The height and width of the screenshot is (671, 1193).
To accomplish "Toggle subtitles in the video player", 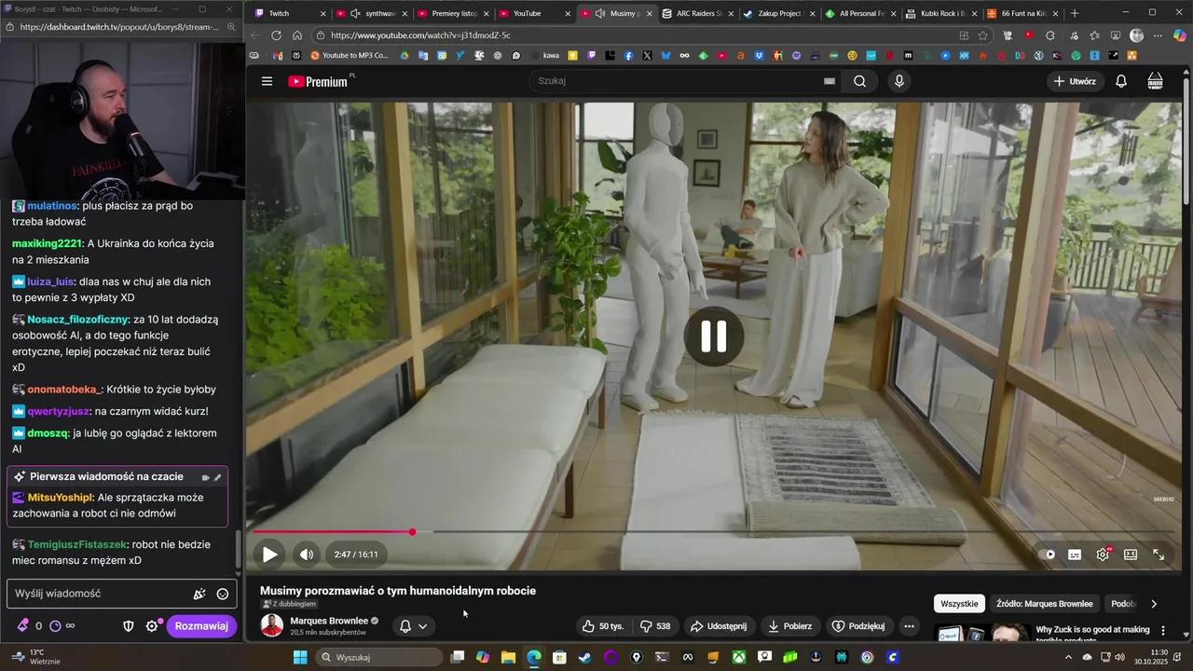I will 1075,555.
